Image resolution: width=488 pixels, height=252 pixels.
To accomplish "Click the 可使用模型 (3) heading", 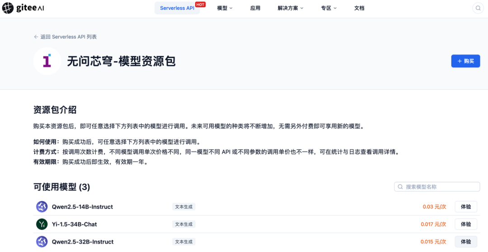I will coord(61,187).
